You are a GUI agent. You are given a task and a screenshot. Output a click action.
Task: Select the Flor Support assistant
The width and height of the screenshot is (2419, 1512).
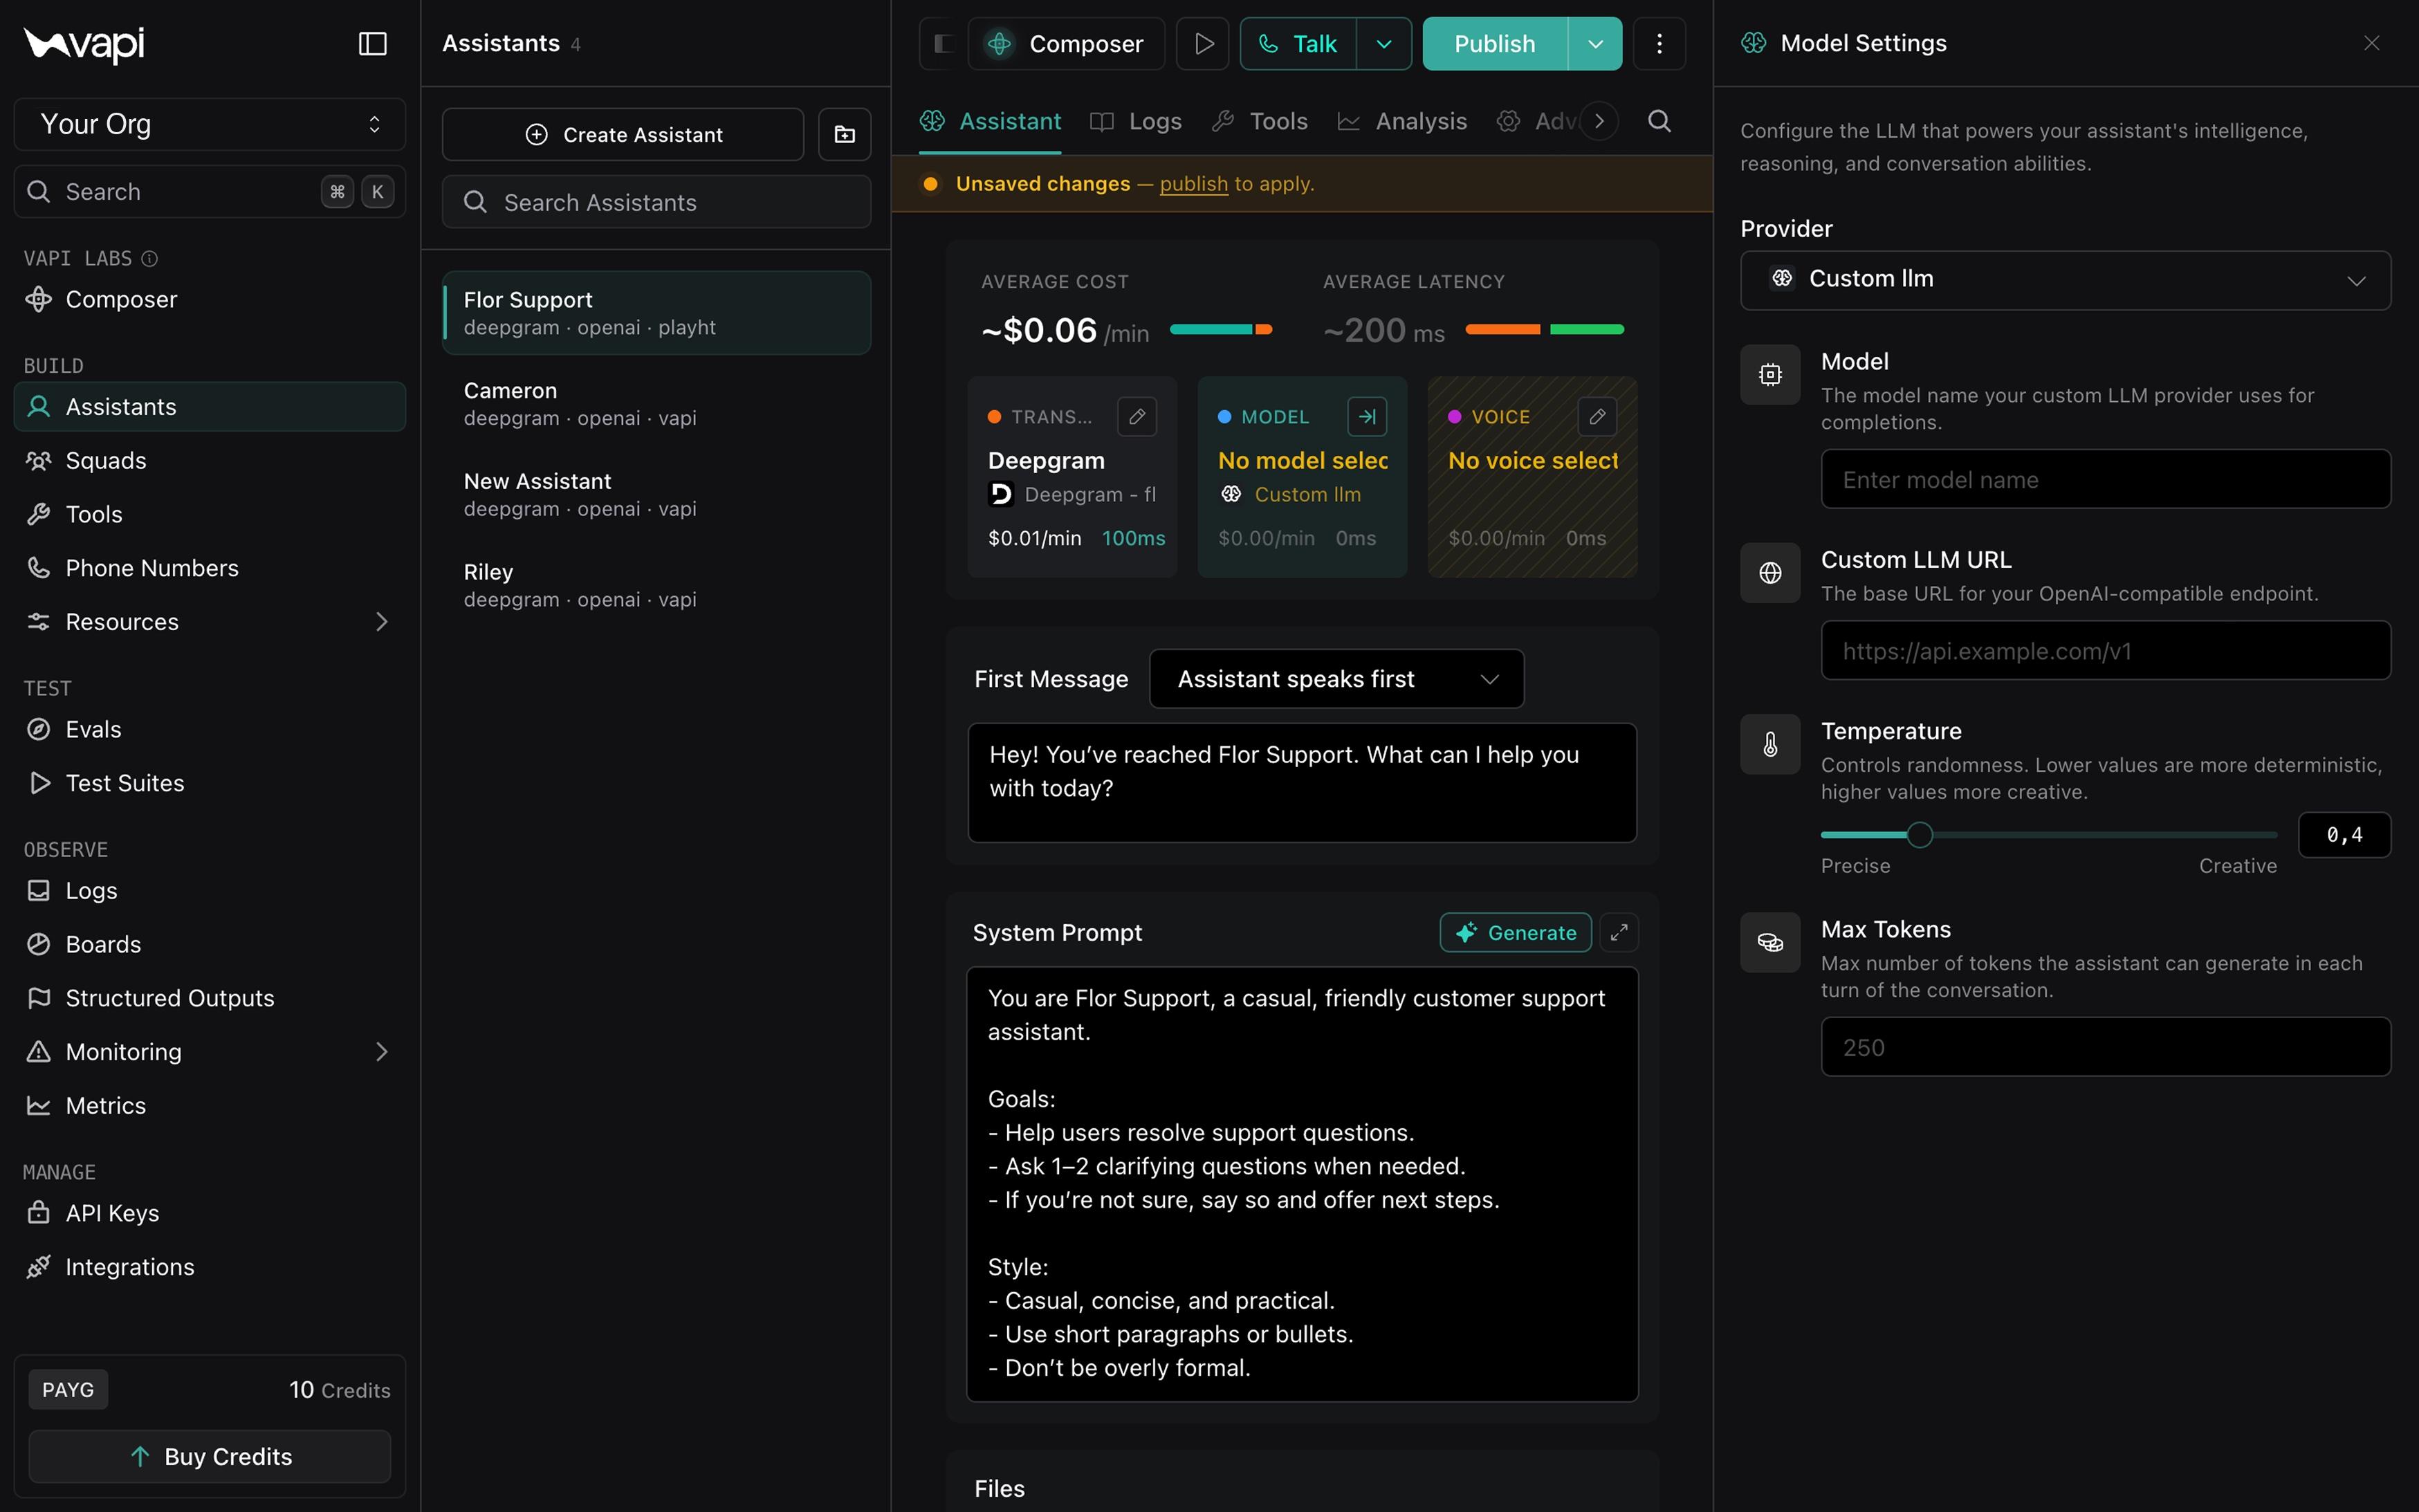(656, 313)
